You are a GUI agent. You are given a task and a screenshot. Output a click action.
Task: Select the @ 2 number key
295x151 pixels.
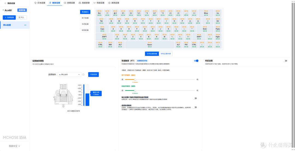coord(115,13)
